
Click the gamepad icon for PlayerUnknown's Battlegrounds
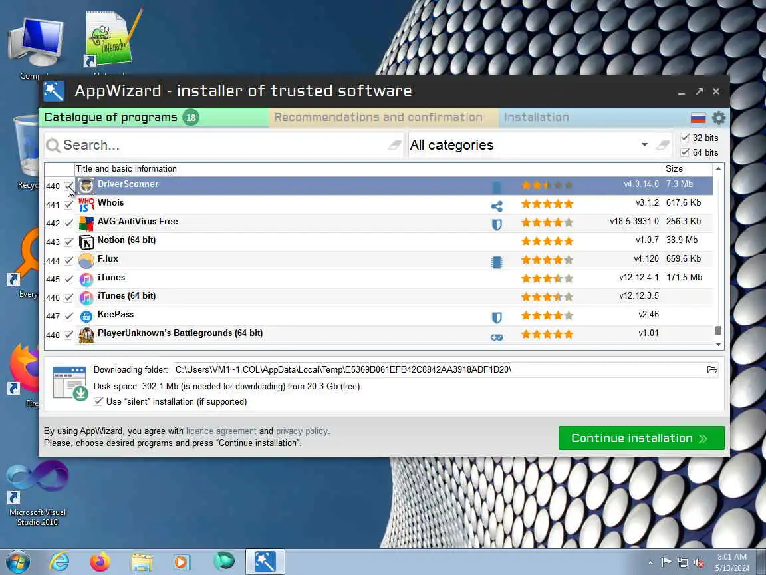click(497, 337)
